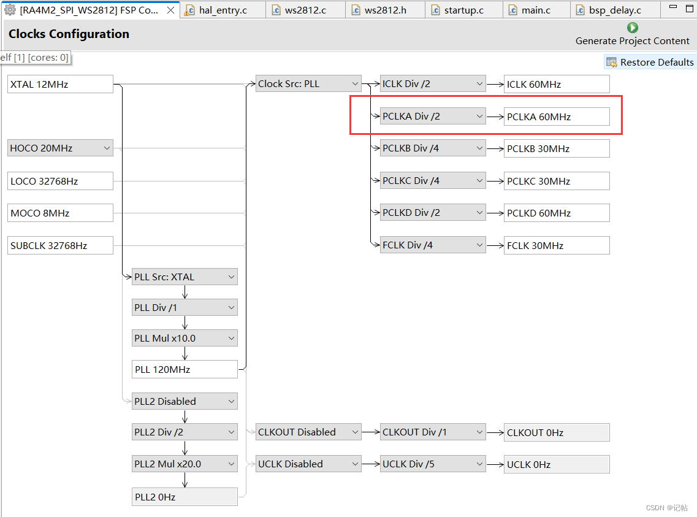
Task: Click the CLKOUT 0Hz output field
Action: 557,432
